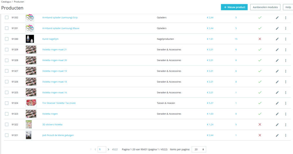Check the box for product 91327
Screen dimensions: 293x154
7,71
